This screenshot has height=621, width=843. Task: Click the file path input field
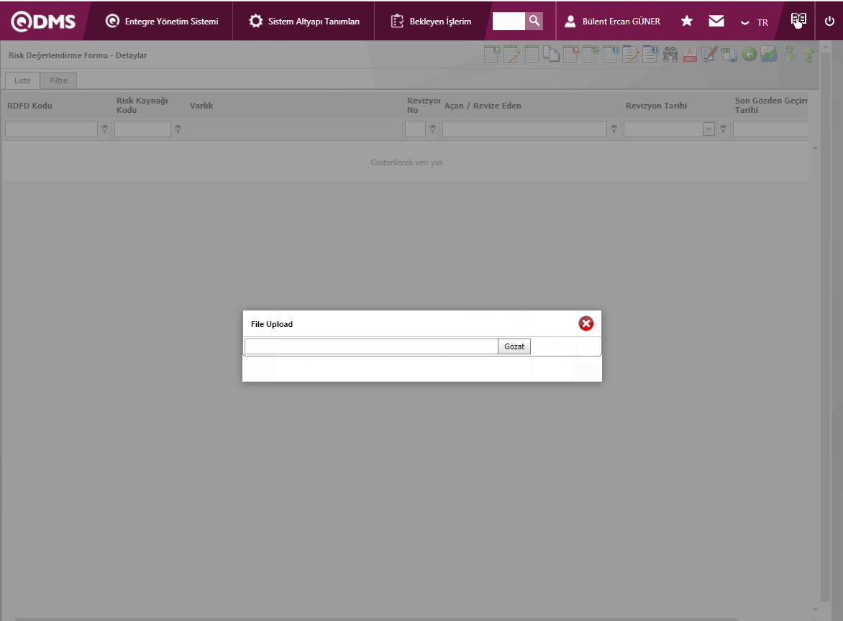[x=370, y=346]
